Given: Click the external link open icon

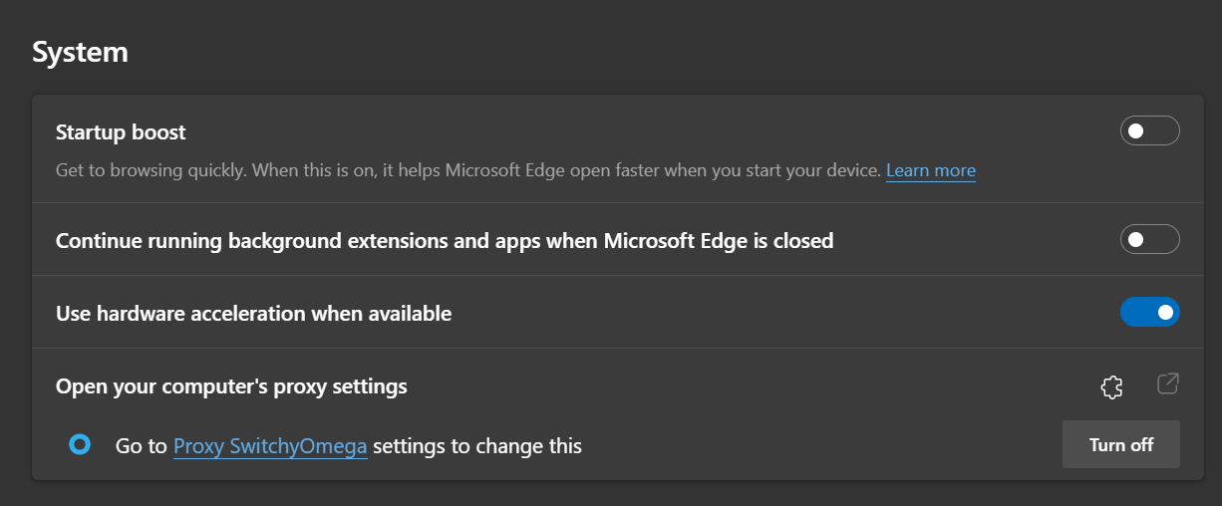Looking at the screenshot, I should click(x=1167, y=383).
